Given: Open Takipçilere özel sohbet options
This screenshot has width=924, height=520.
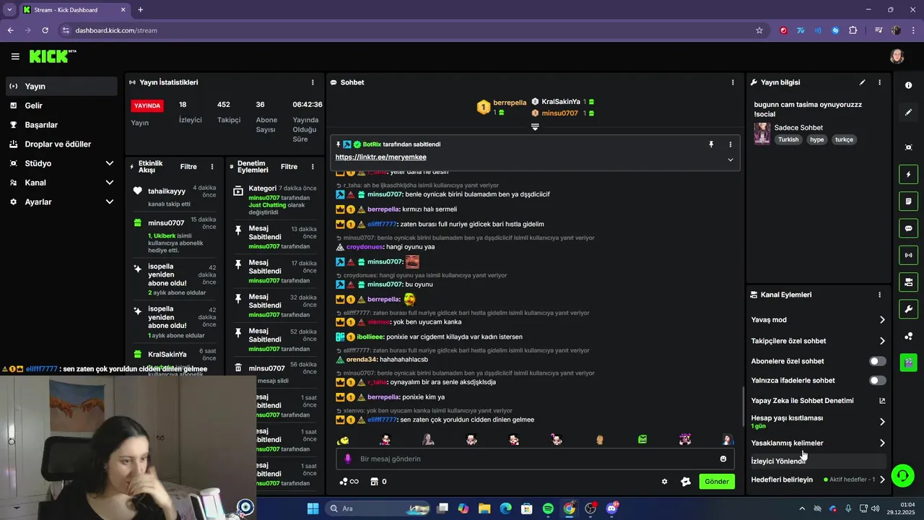Looking at the screenshot, I should [x=819, y=341].
